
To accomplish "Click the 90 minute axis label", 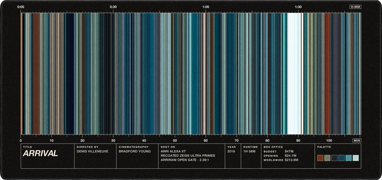I will tap(298, 140).
